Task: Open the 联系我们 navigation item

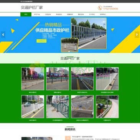Action: pyautogui.click(x=103, y=14)
